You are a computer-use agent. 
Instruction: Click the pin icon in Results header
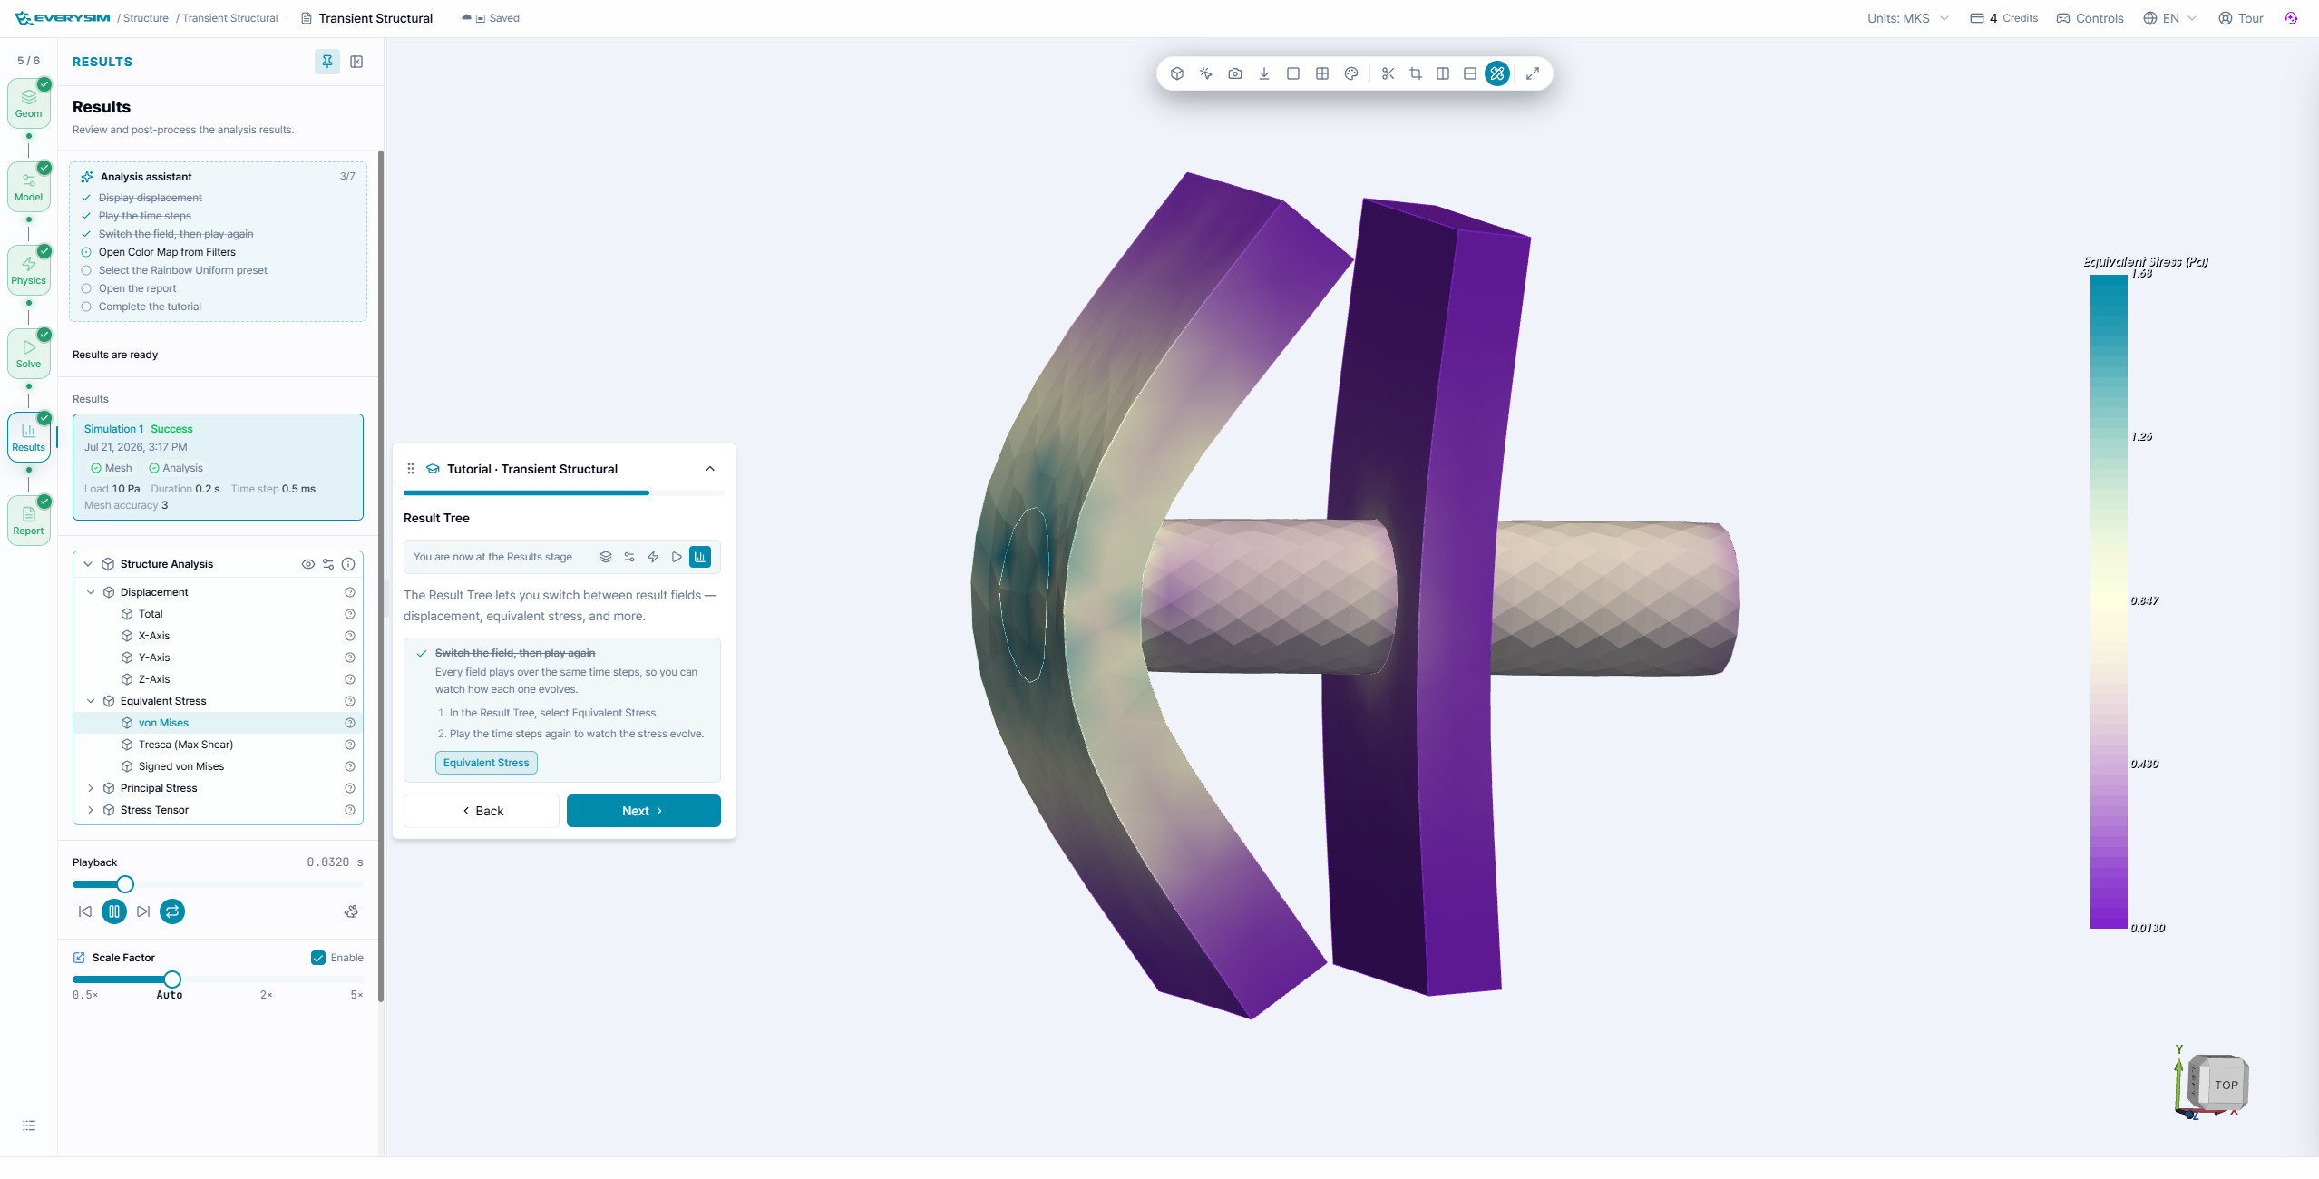327,62
